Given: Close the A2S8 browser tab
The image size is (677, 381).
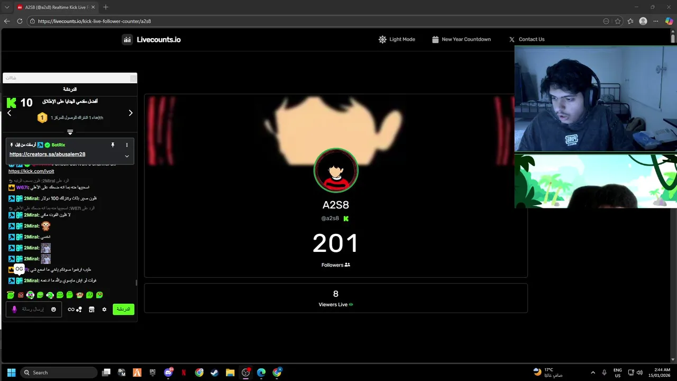Looking at the screenshot, I should click(93, 7).
